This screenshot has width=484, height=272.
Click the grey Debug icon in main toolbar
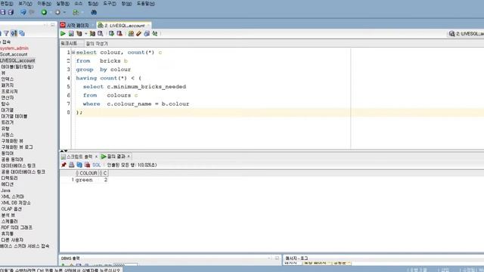point(57,12)
